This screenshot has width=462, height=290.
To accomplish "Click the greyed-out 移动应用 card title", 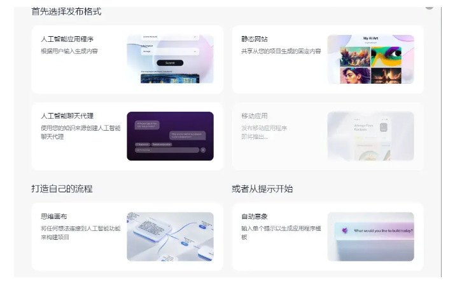I will coord(255,116).
